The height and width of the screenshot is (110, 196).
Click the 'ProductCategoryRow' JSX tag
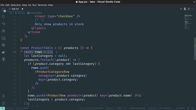click(x=53, y=72)
